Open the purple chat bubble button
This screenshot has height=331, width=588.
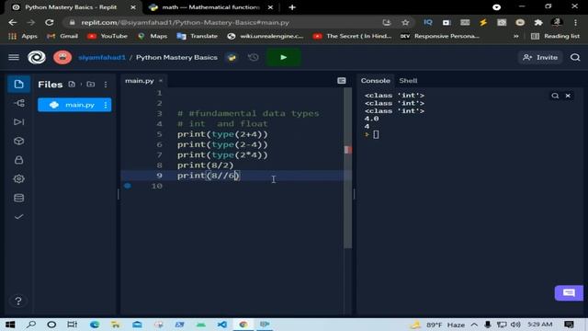coord(569,292)
